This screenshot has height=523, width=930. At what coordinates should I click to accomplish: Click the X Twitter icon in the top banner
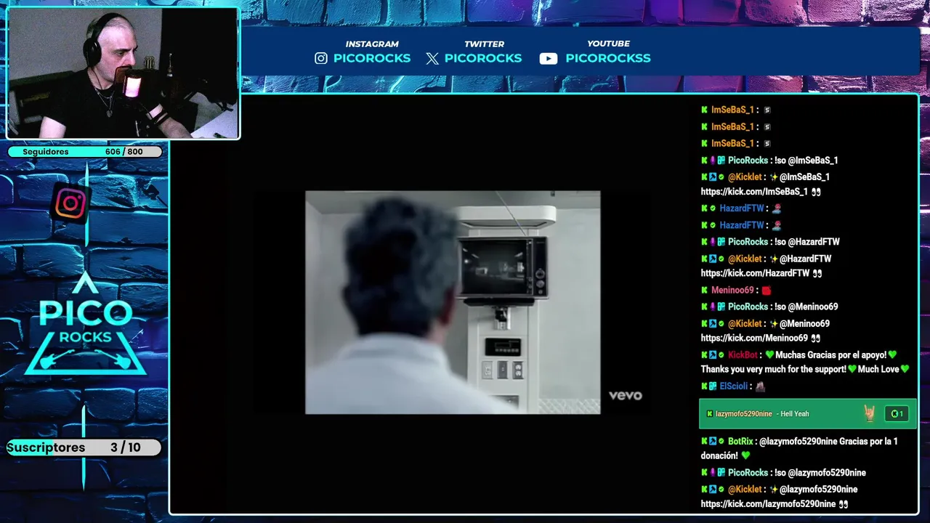click(432, 59)
